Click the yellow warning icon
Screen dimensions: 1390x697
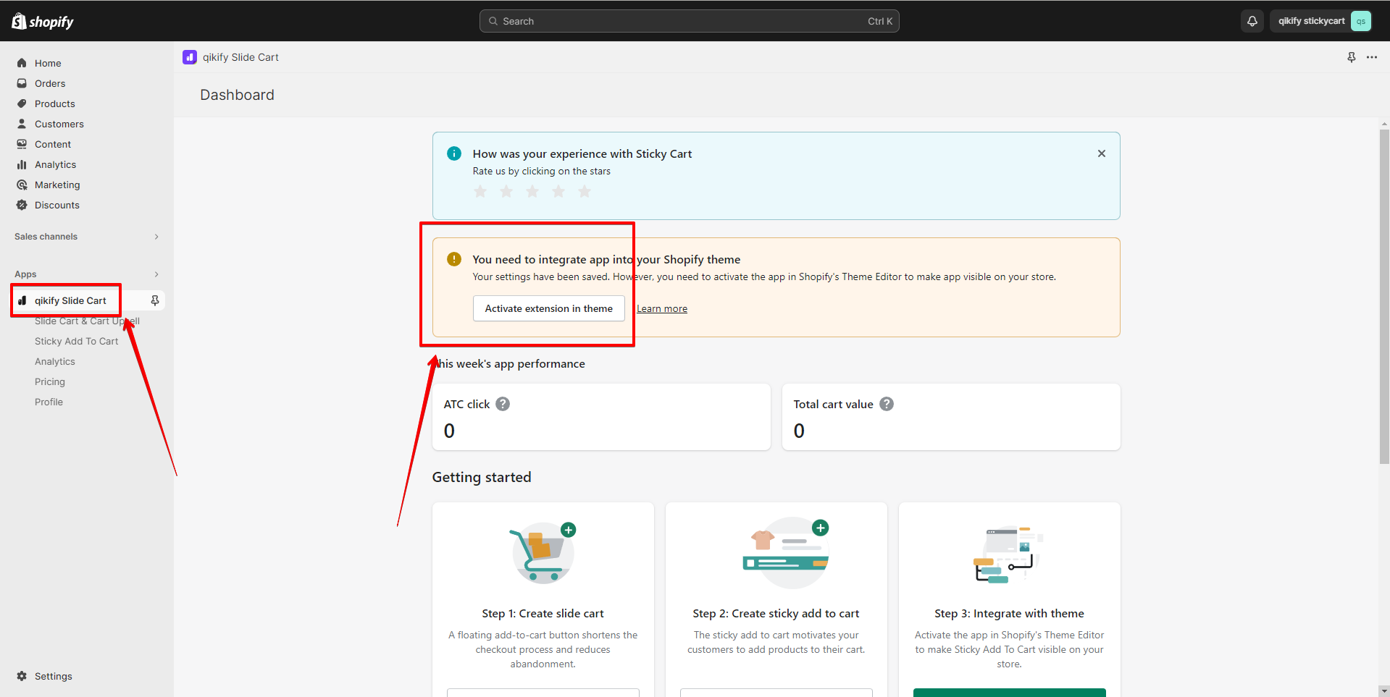[454, 259]
